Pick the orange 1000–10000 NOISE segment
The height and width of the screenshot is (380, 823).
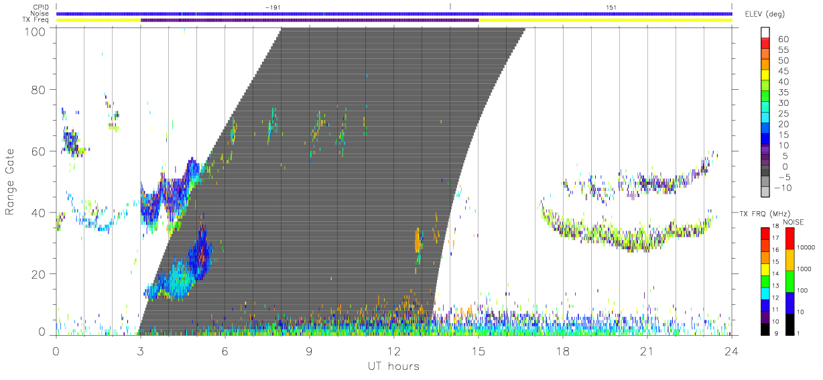click(x=790, y=259)
